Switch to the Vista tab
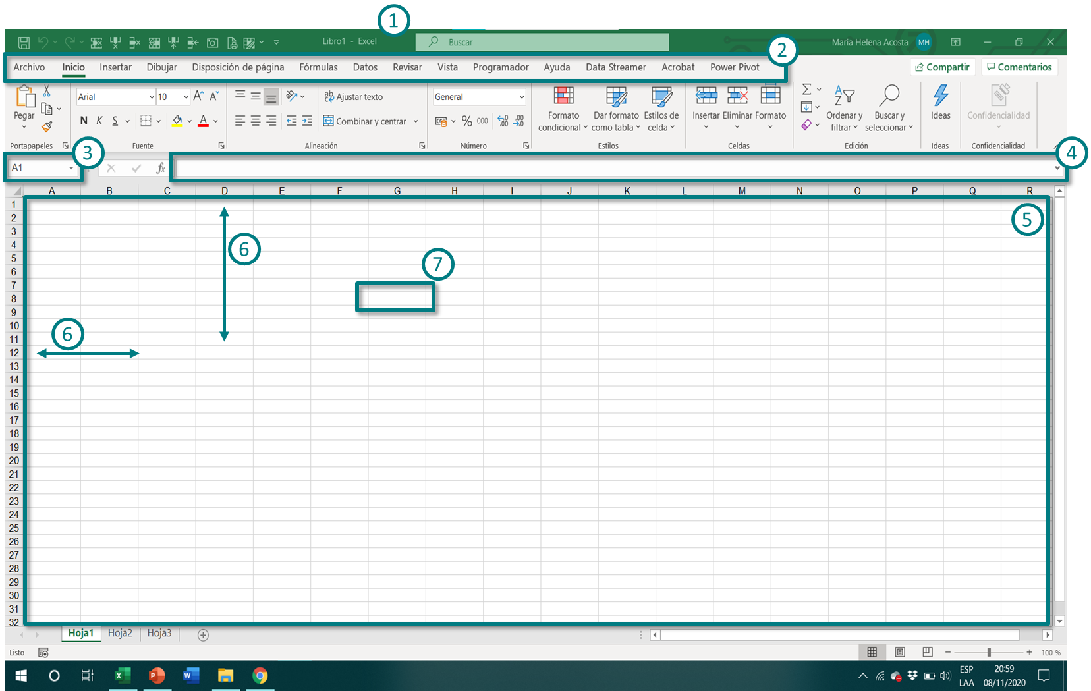This screenshot has height=691, width=1091. [447, 67]
